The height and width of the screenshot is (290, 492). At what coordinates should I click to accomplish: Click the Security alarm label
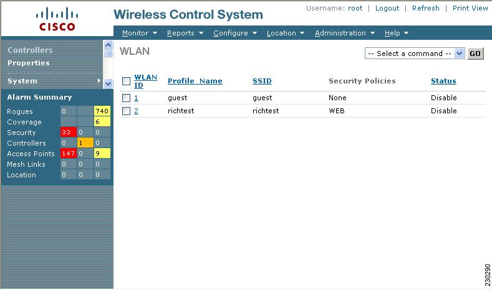[21, 133]
